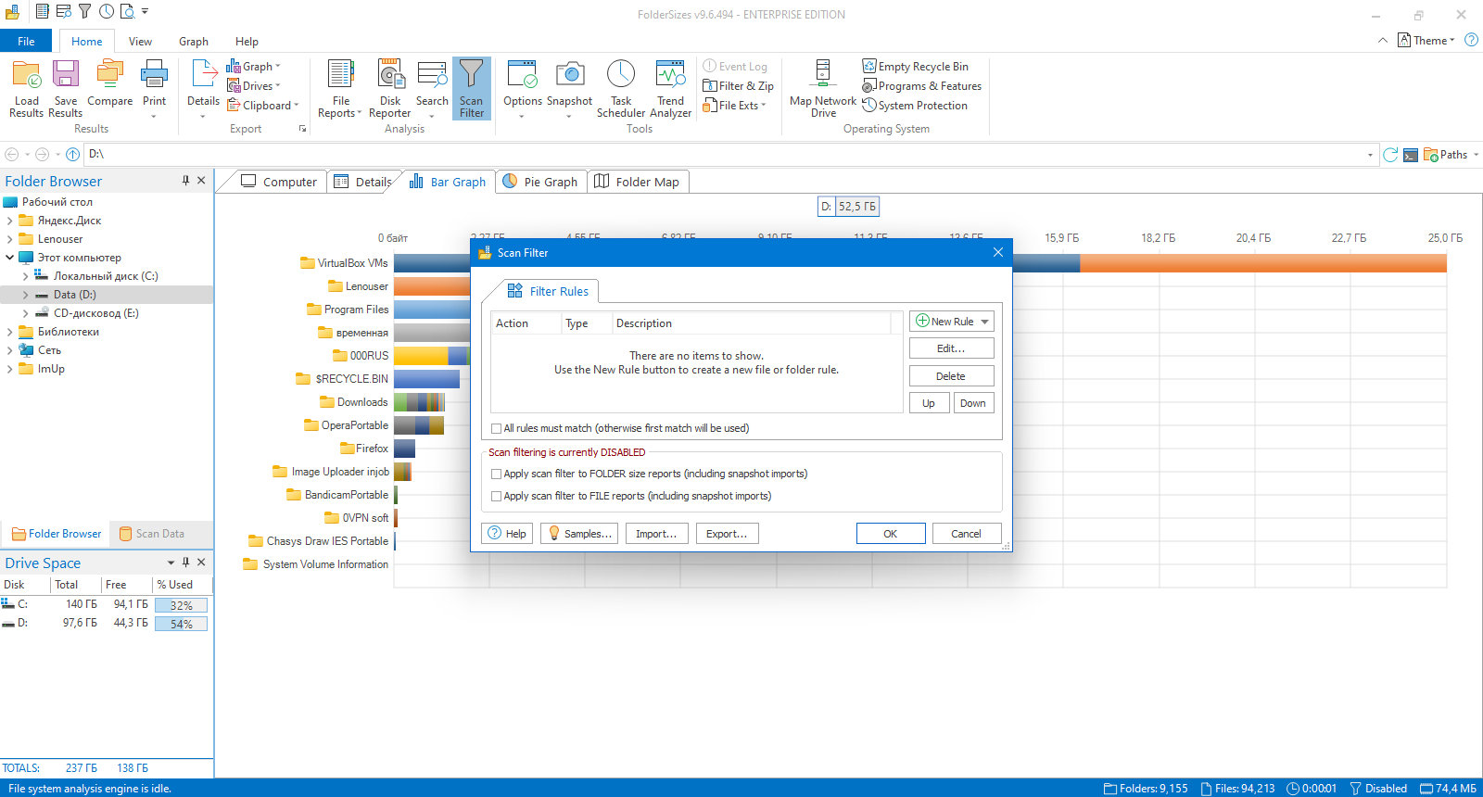The height and width of the screenshot is (797, 1483).
Task: Click the Map Network Drive icon
Action: coord(822,74)
